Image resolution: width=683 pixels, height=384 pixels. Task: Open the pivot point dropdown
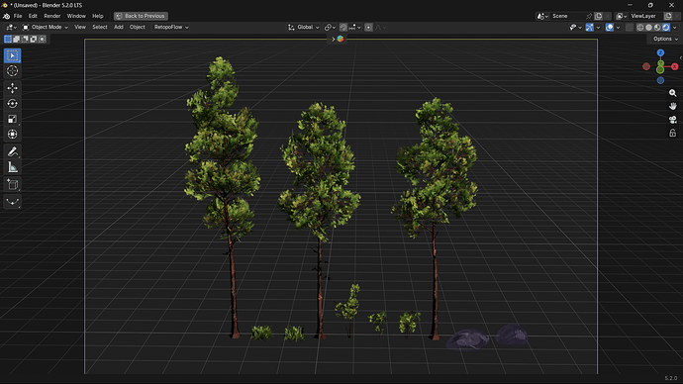(330, 27)
